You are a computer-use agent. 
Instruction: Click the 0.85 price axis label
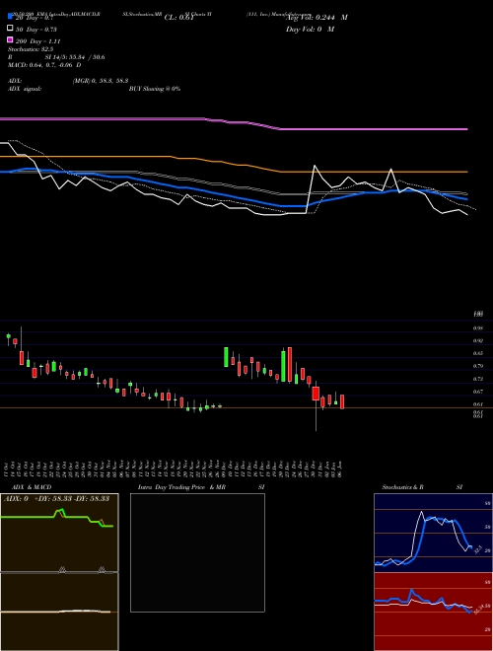pyautogui.click(x=477, y=354)
